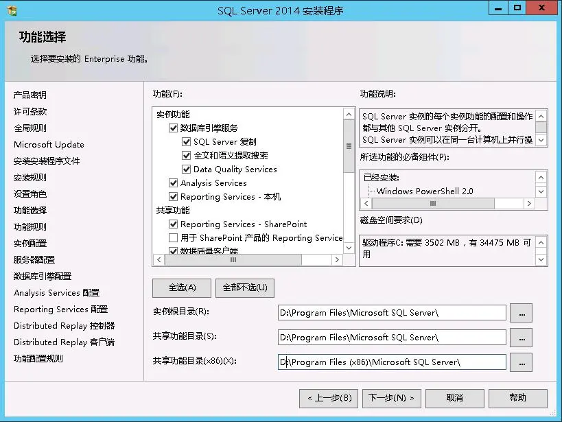Screen dimensions: 562x422
Task: Click prerequisites box scroll right arrow
Action: (529, 203)
